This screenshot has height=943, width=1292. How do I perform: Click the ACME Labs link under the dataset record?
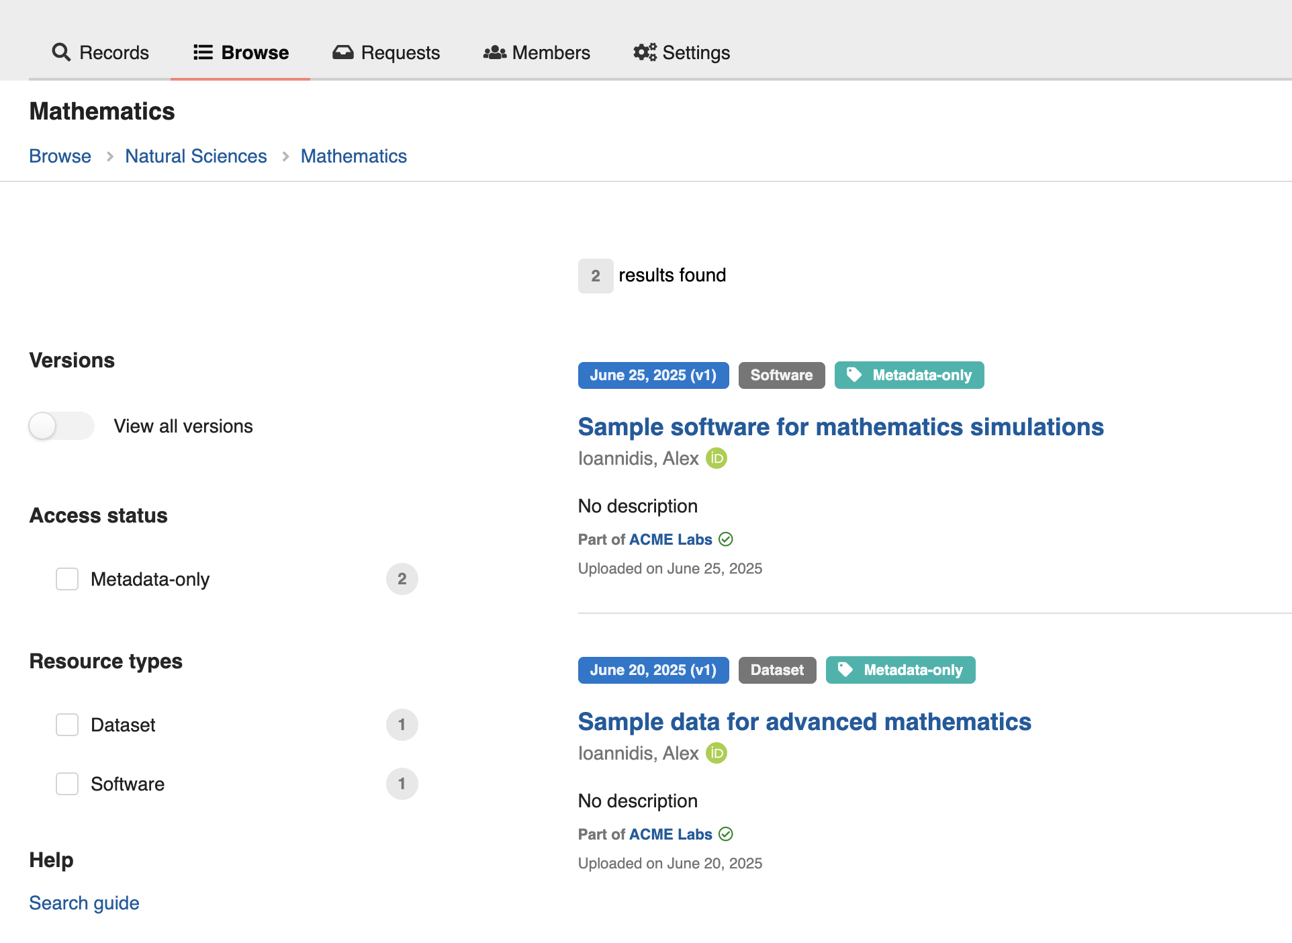[670, 834]
